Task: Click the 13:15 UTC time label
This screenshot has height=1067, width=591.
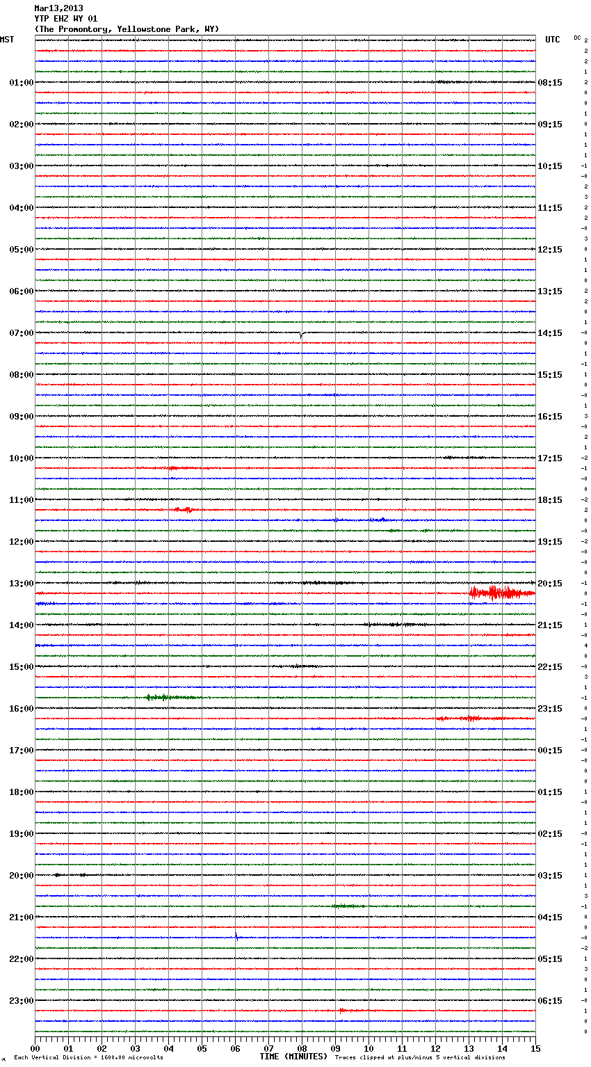Action: tap(550, 291)
